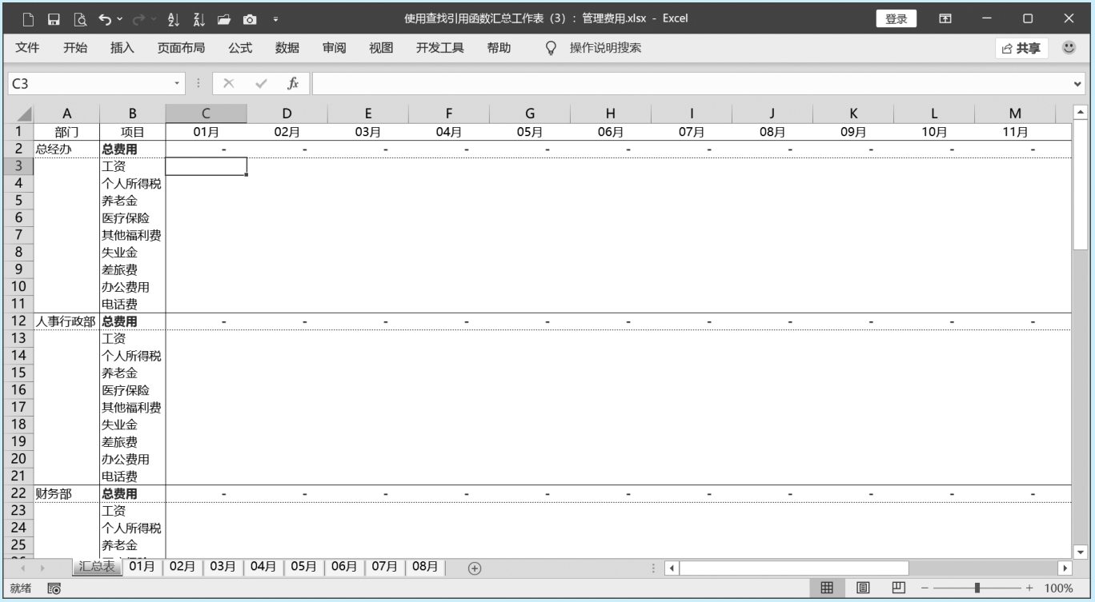Expand the formula bar with chevron
This screenshot has width=1095, height=602.
point(1077,83)
